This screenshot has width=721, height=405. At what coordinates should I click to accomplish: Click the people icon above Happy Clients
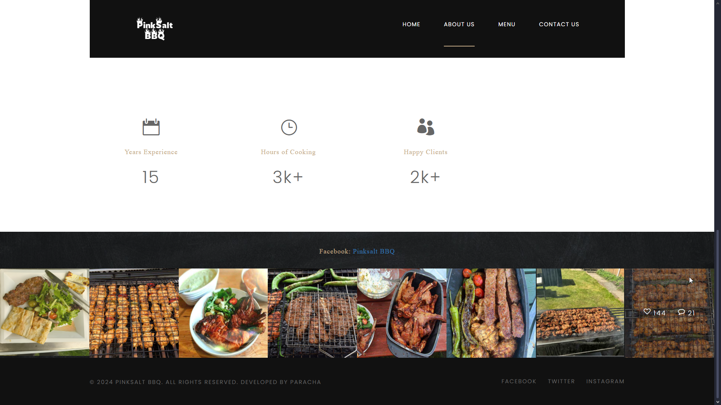click(425, 127)
